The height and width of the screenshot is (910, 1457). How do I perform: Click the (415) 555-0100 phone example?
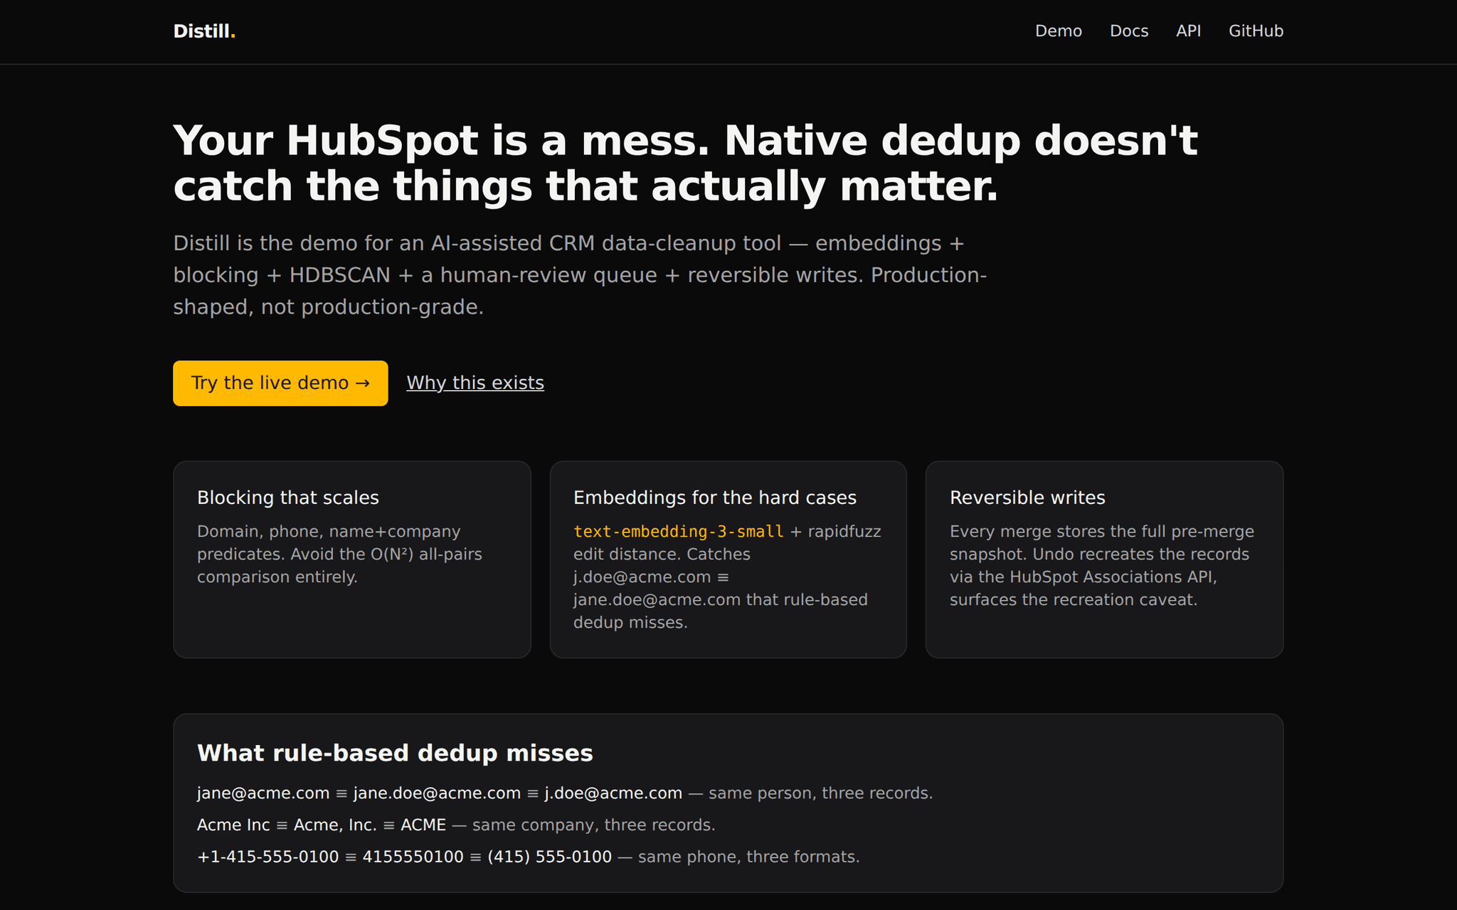tap(549, 857)
